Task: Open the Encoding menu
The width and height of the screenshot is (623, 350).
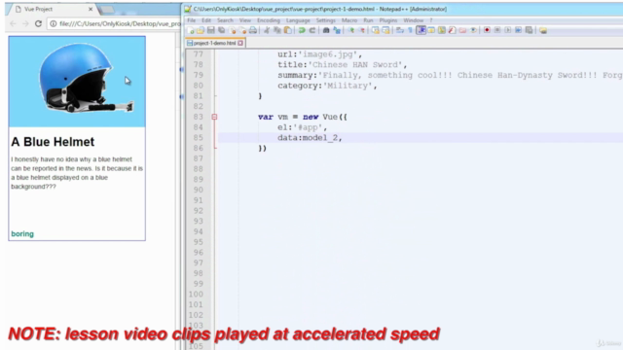Action: pyautogui.click(x=269, y=20)
